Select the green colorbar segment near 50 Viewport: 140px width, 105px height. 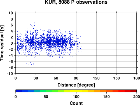click(x=43, y=91)
